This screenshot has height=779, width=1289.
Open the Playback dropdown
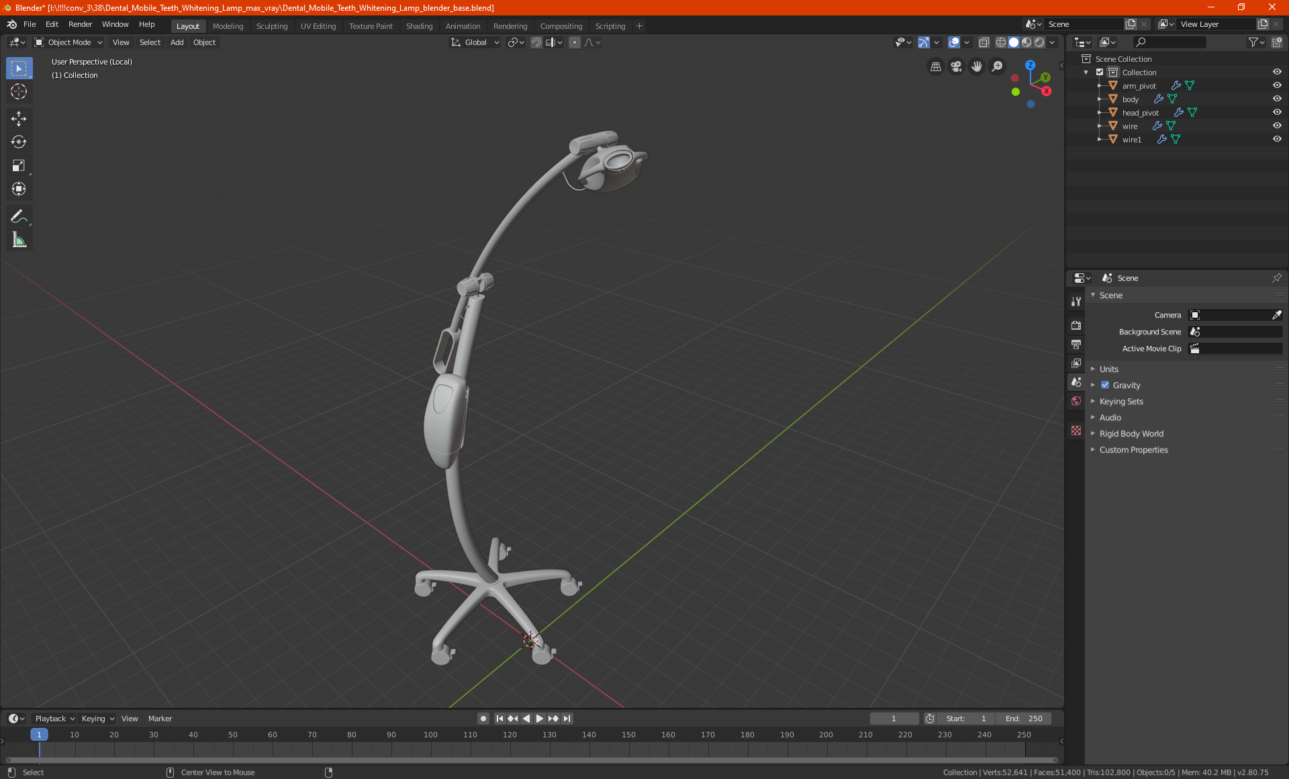[54, 719]
